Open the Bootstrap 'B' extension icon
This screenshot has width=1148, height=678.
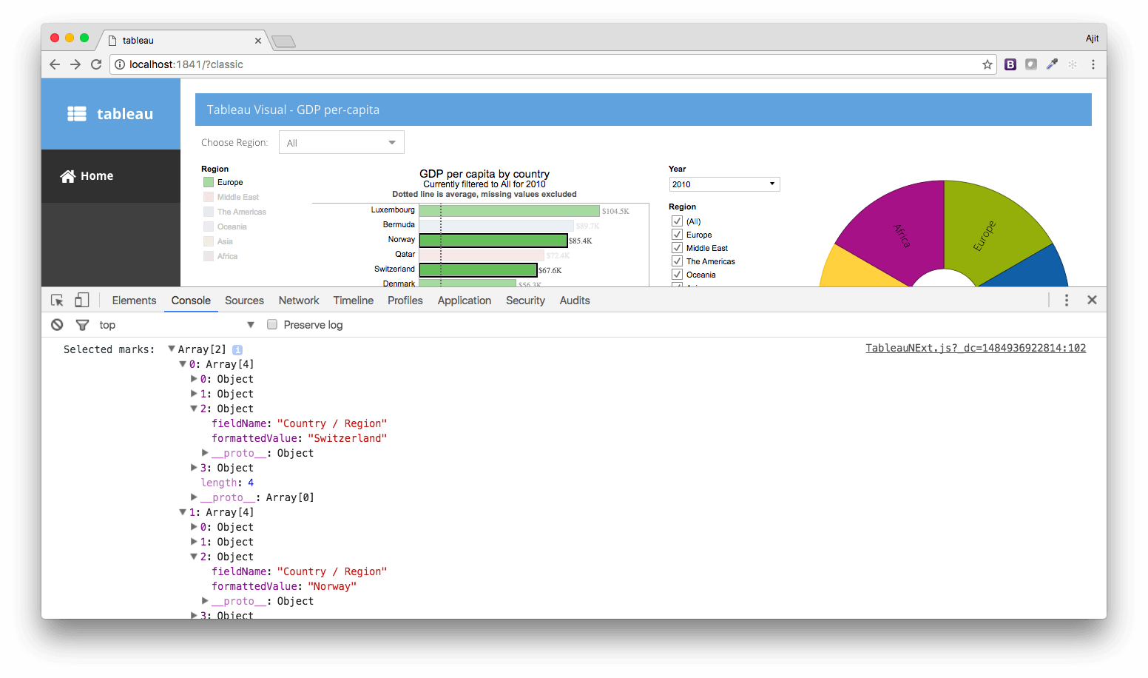pyautogui.click(x=1010, y=64)
